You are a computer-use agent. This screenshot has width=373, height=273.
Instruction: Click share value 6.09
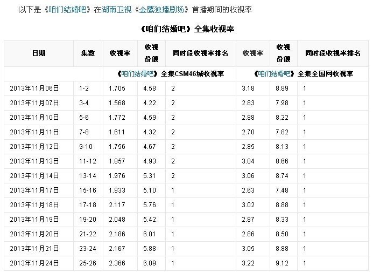coord(150,263)
